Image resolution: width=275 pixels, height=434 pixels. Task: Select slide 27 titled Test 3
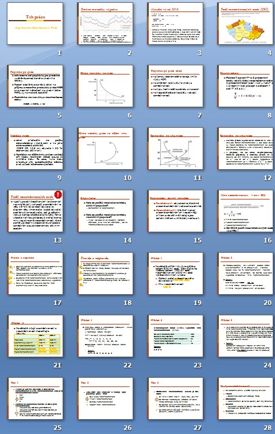coord(176,399)
